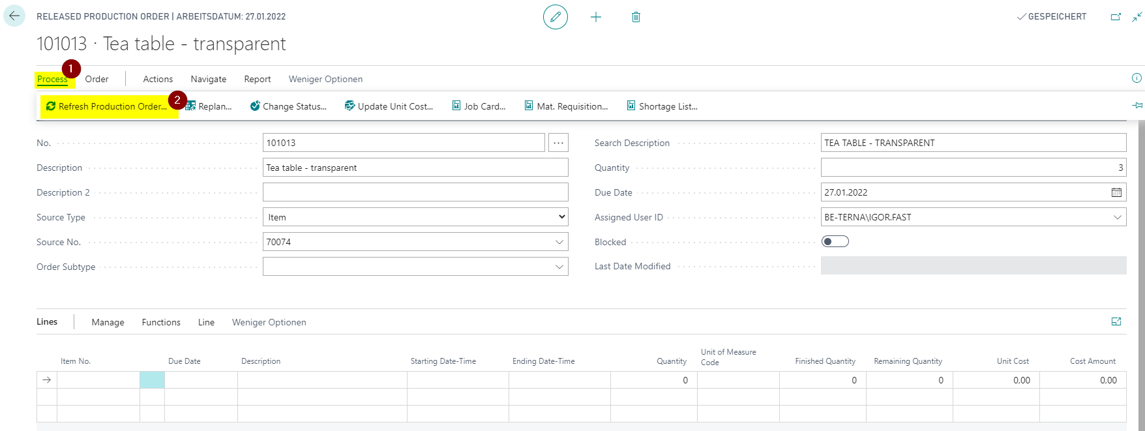Open Lines Line menu
1145x431 pixels.
pos(206,322)
